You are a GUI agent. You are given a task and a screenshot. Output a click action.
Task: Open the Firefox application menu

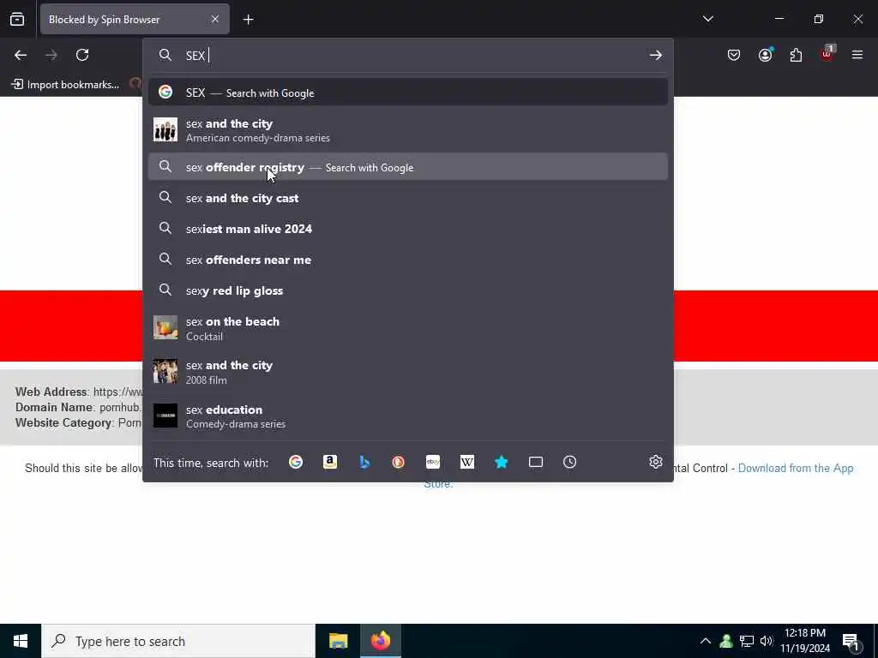(857, 55)
